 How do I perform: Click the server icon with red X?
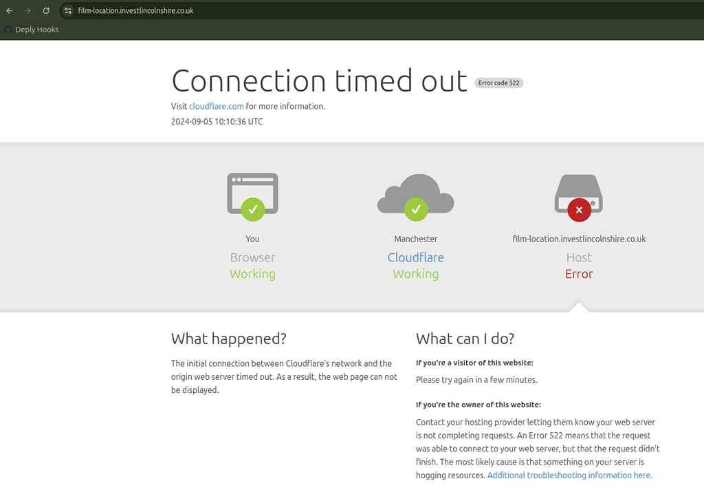(579, 197)
